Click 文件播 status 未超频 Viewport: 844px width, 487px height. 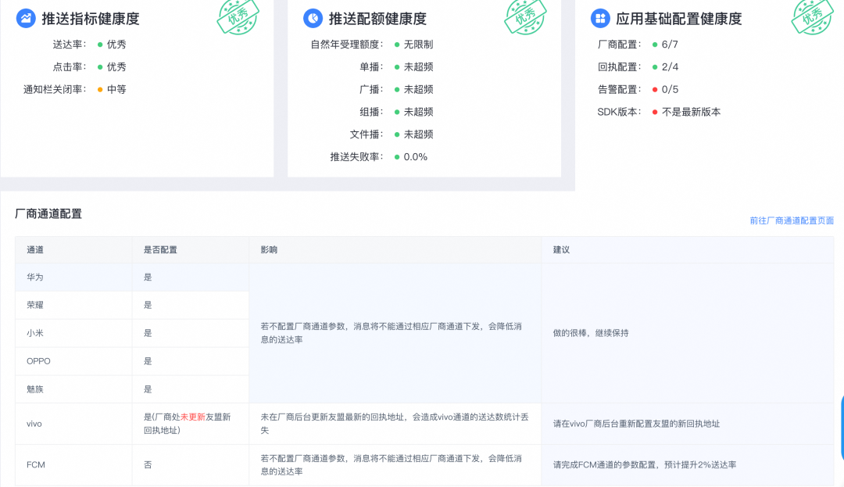click(418, 134)
